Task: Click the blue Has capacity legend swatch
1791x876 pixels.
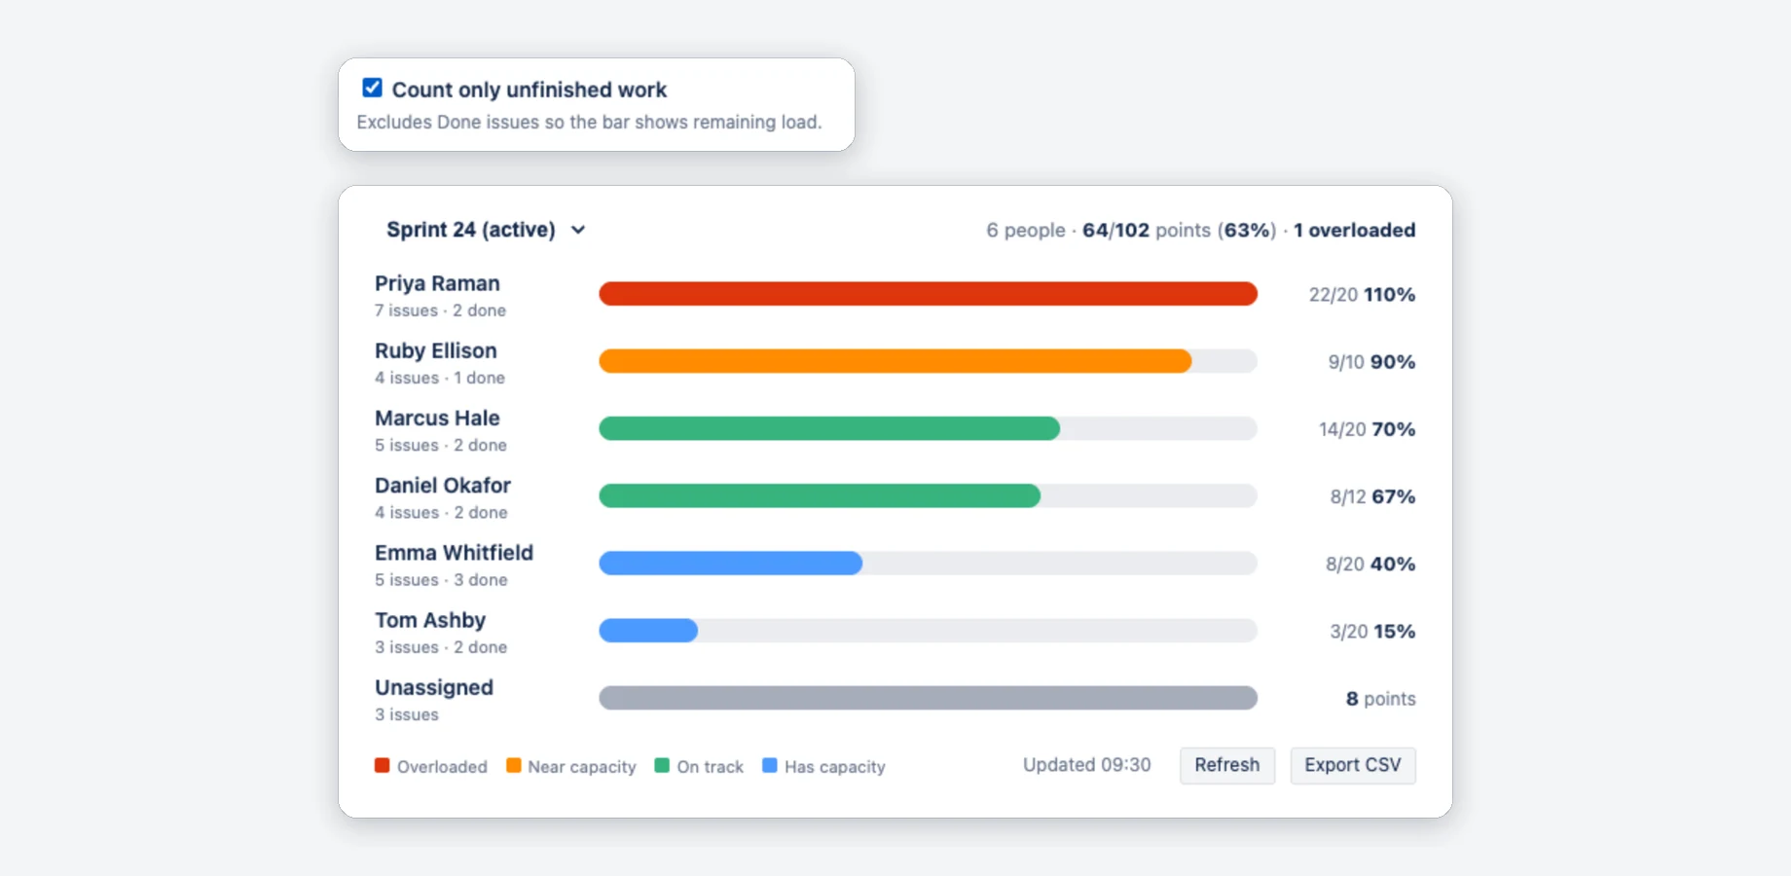Action: click(x=770, y=766)
